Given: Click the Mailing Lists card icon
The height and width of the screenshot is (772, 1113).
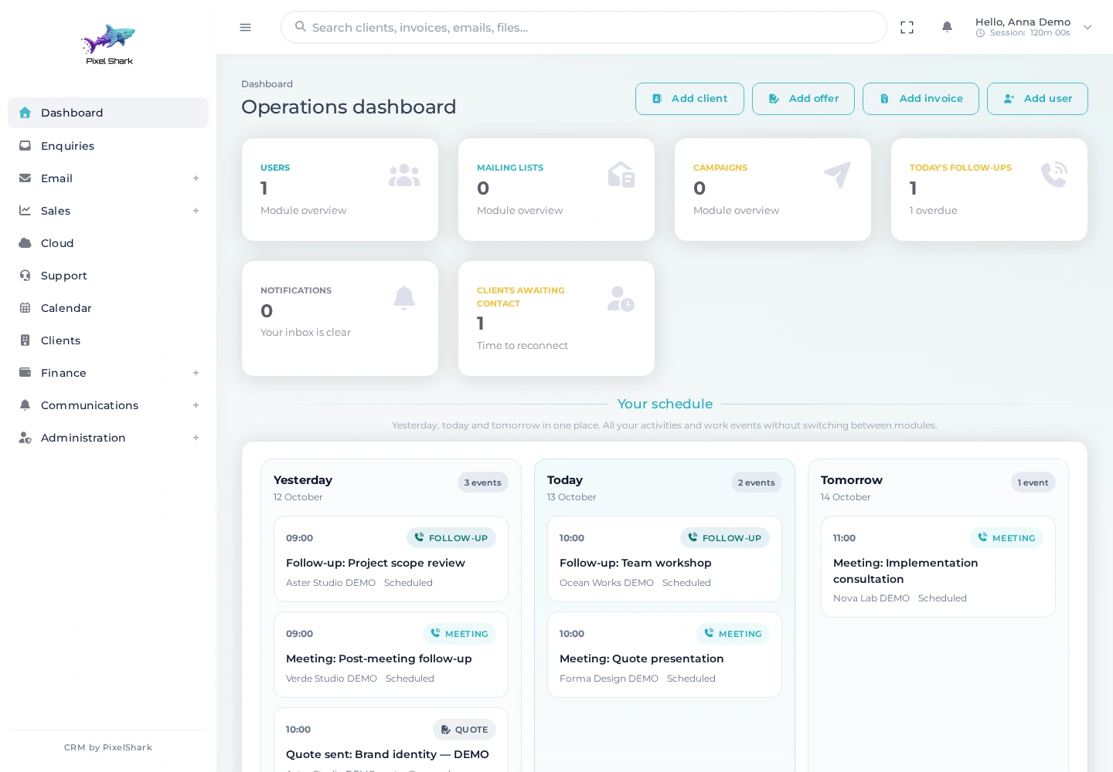Looking at the screenshot, I should pyautogui.click(x=621, y=175).
